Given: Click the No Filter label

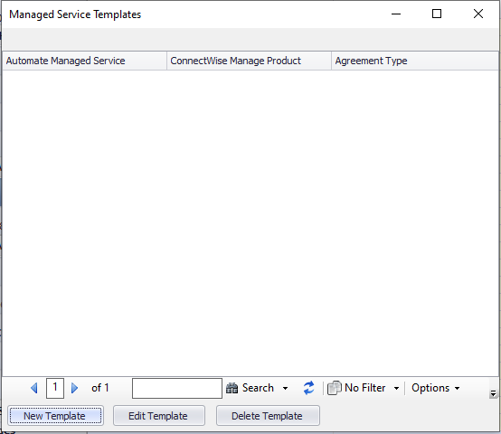Looking at the screenshot, I should 364,388.
